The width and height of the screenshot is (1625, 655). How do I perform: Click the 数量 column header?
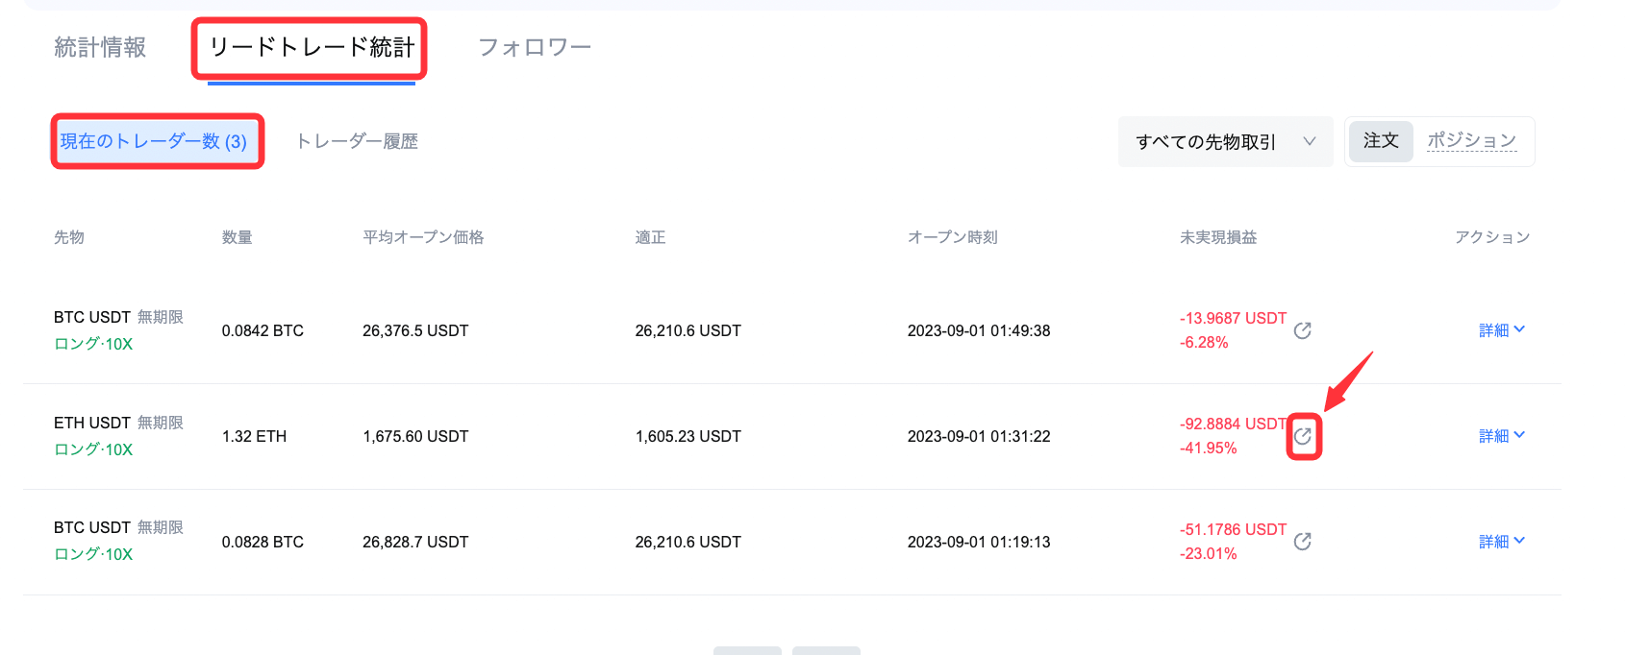coord(237,237)
